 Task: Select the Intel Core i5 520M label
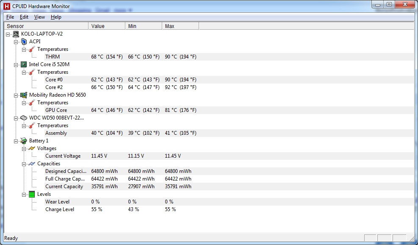click(x=49, y=64)
